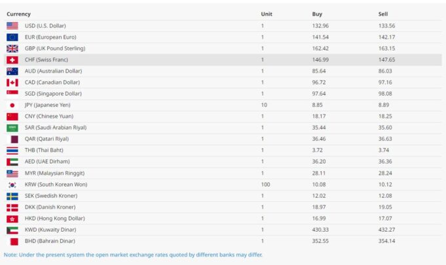Click the Qatar flag icon
This screenshot has height=265, width=446.
[12, 139]
